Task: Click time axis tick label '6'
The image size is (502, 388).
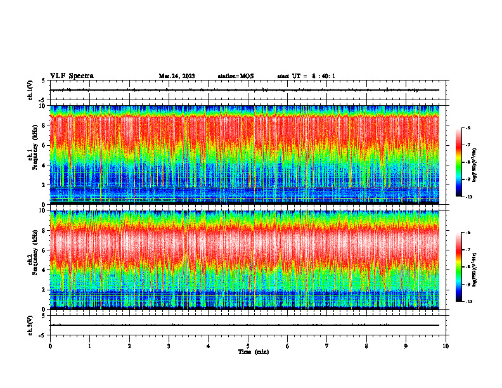Action: 288,346
